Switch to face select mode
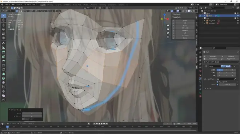The image size is (240, 134). tap(21, 11)
